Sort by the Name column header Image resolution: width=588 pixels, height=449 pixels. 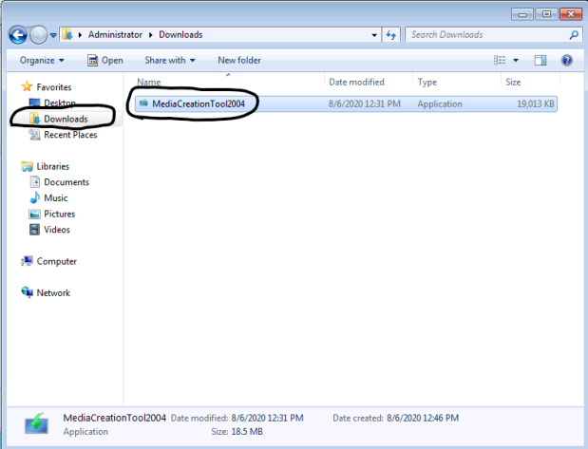(x=148, y=82)
